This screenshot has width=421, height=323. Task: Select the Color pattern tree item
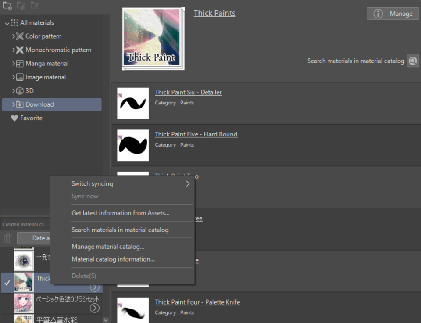(x=43, y=36)
